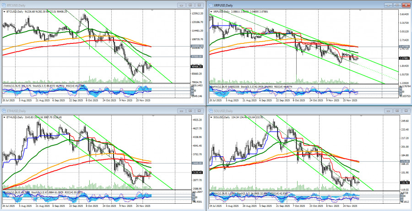Viewport: 412px width, 211px height.
Task: Open the triangle menu beside BTCUSD,Daily label
Action: pos(5,11)
